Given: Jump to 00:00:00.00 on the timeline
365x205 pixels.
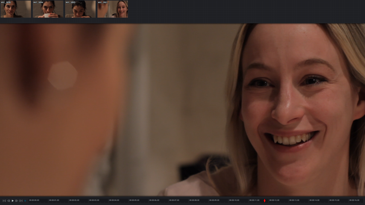Looking at the screenshot, I should coord(34,201).
